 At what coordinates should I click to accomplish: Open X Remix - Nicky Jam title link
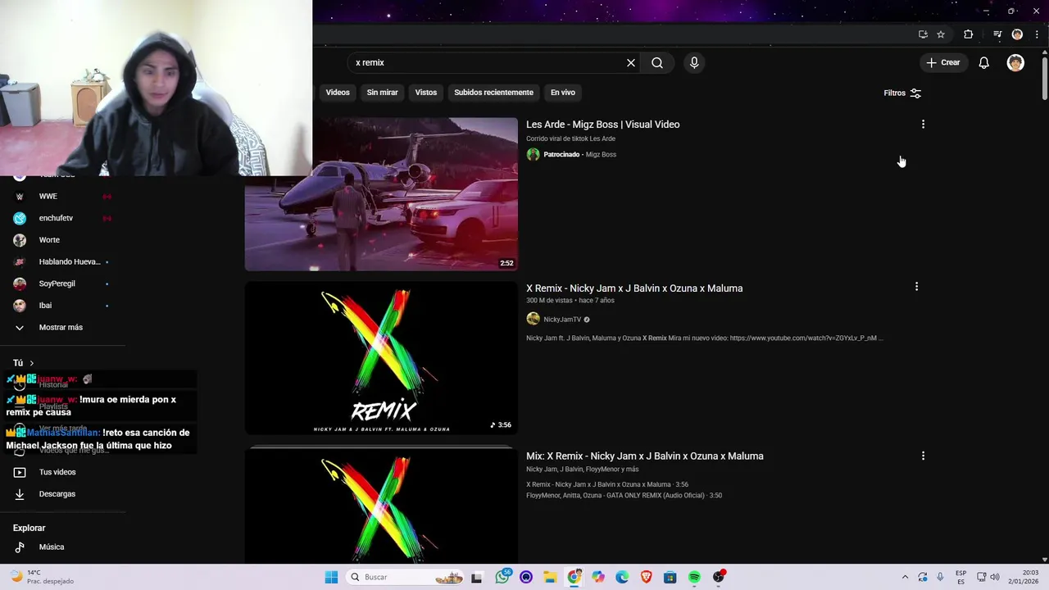(x=634, y=288)
